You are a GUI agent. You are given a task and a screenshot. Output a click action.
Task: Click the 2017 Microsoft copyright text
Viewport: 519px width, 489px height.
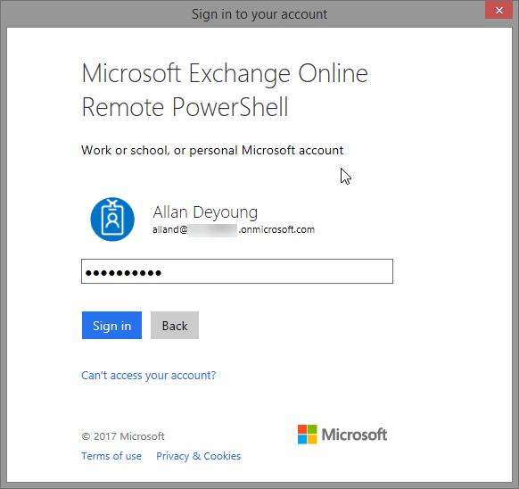coord(123,436)
